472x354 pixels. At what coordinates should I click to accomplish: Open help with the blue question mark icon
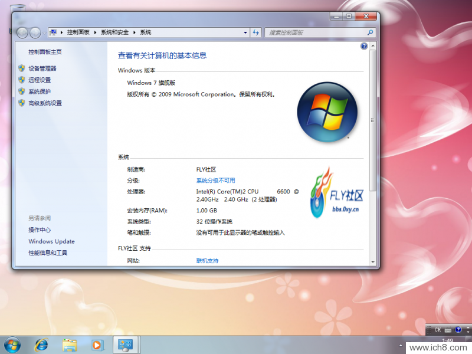[364, 46]
